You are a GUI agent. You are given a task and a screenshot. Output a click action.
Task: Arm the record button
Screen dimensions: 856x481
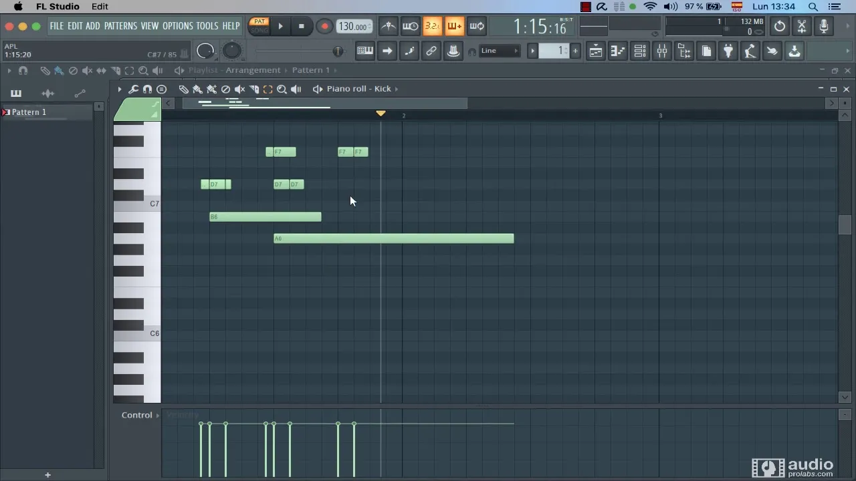click(x=324, y=27)
